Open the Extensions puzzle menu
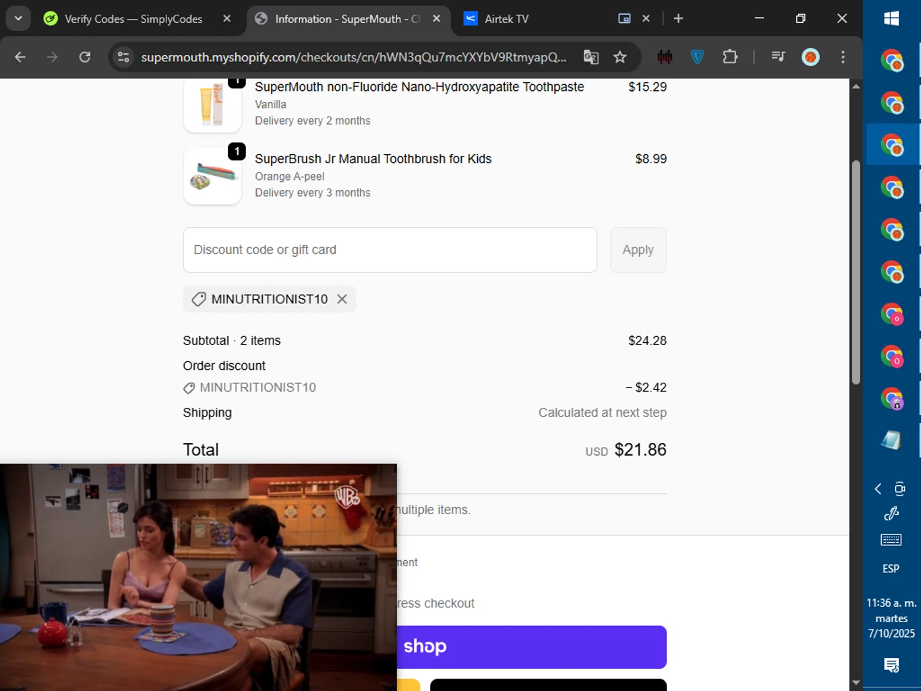 pos(730,57)
